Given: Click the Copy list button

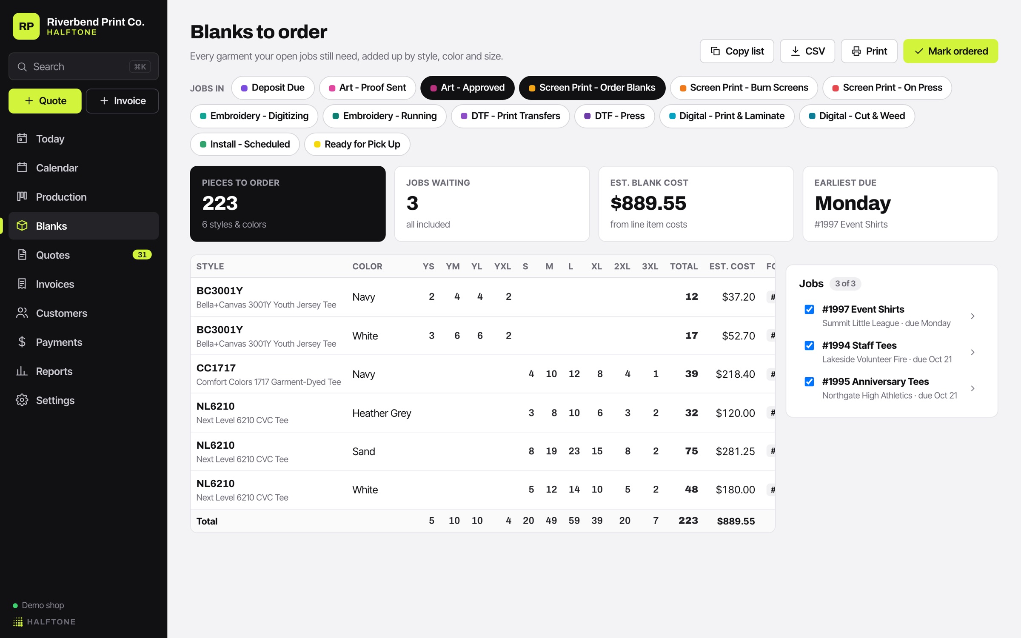Looking at the screenshot, I should tap(736, 51).
